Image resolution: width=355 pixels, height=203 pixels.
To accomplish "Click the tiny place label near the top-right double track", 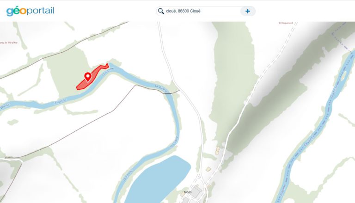I will click(286, 23).
